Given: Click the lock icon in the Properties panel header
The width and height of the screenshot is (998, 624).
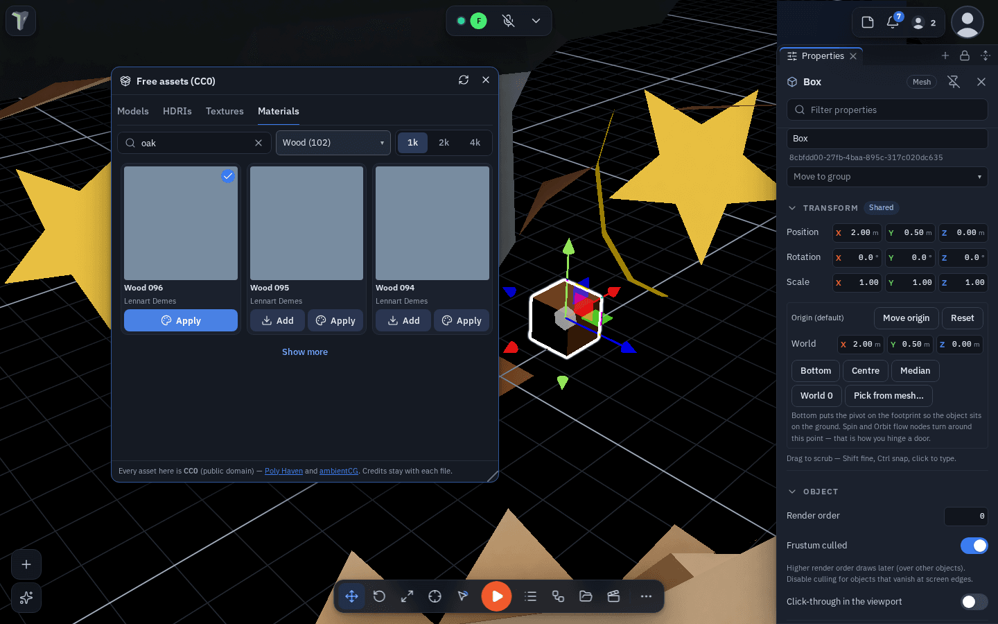Looking at the screenshot, I should (x=965, y=55).
